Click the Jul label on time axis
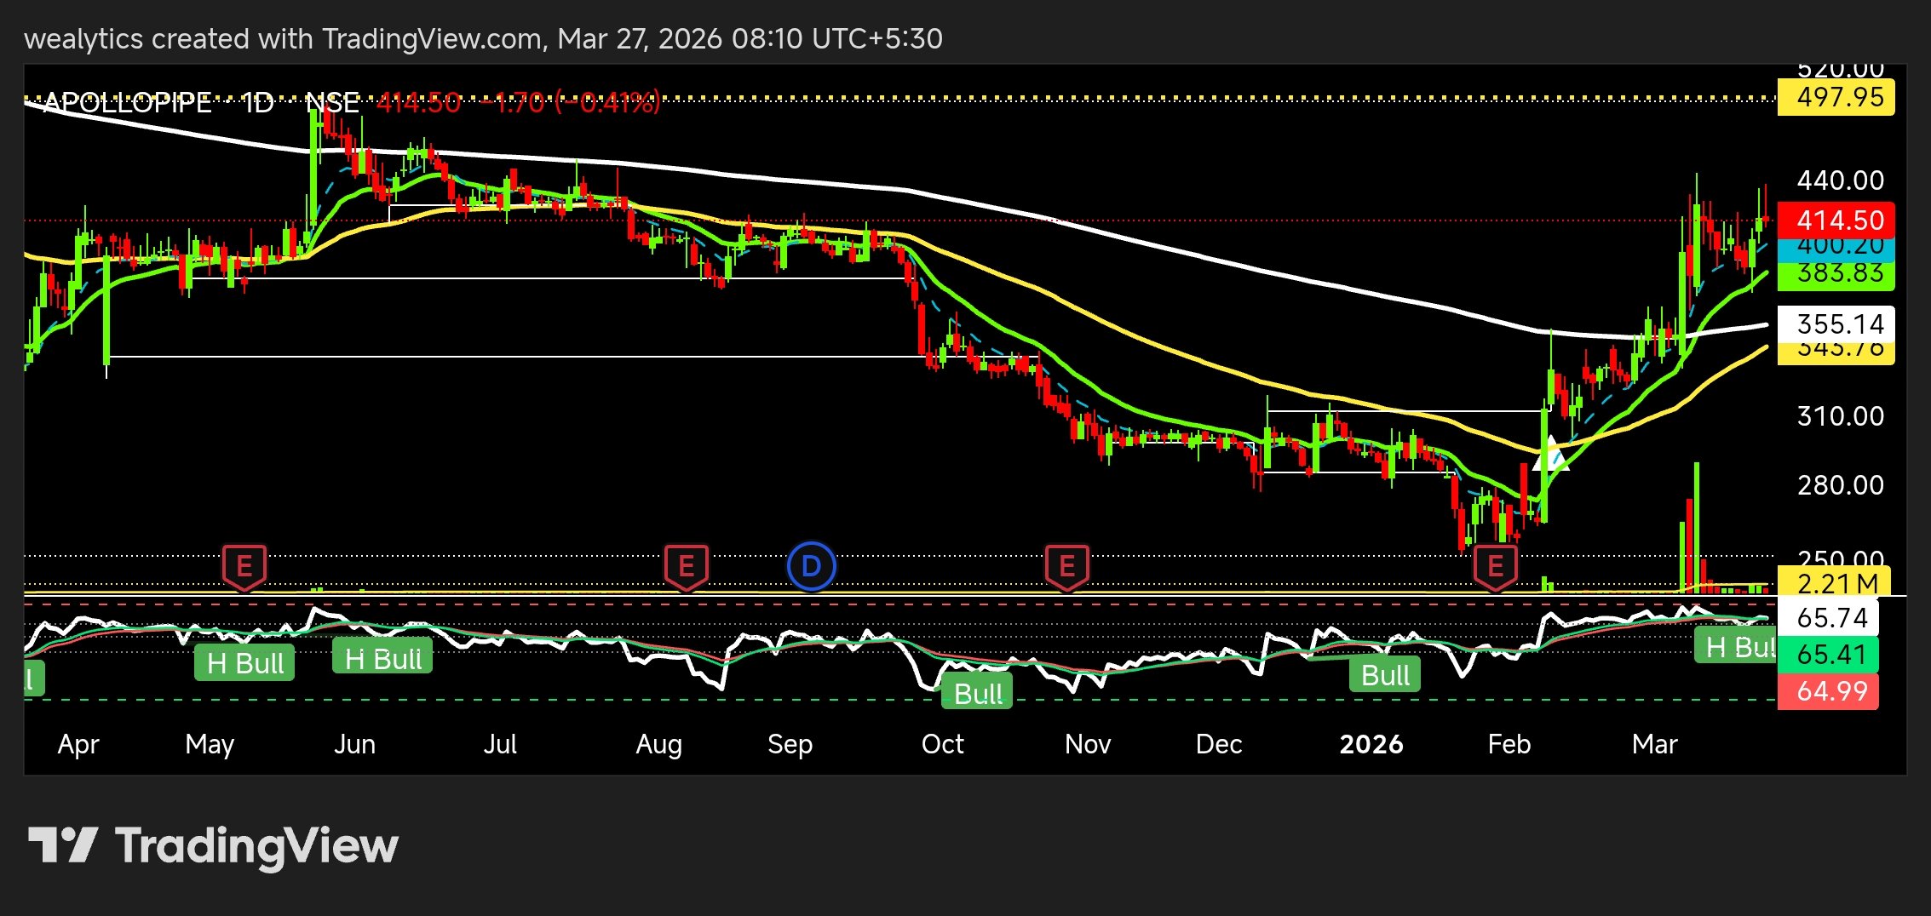The height and width of the screenshot is (916, 1931). (x=500, y=745)
